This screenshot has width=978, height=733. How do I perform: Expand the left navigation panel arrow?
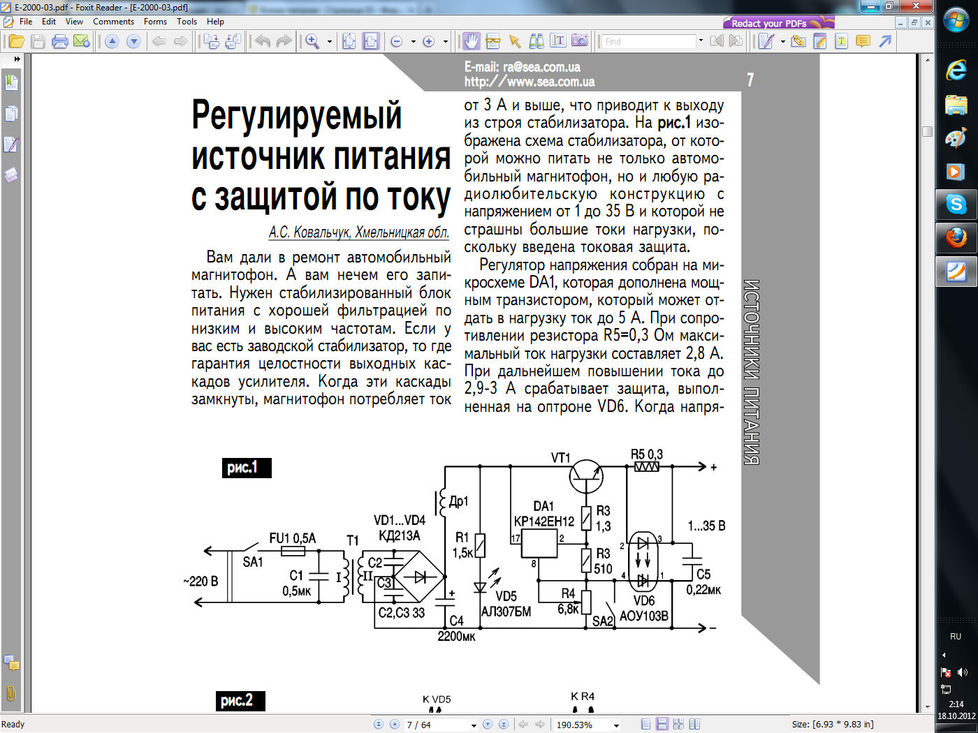17,59
